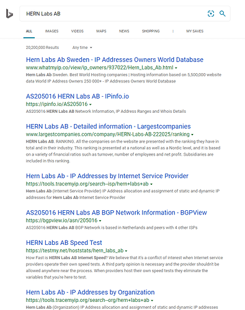Switch to the SHOPPING tab
The image size is (245, 310).
tap(151, 31)
